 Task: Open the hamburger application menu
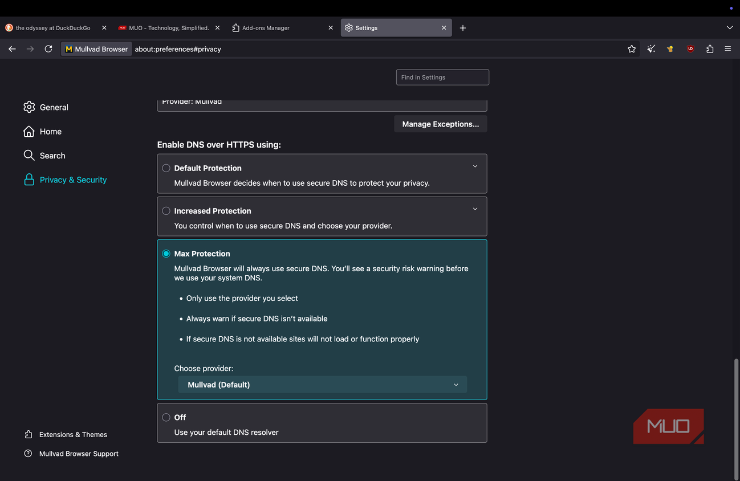tap(728, 49)
